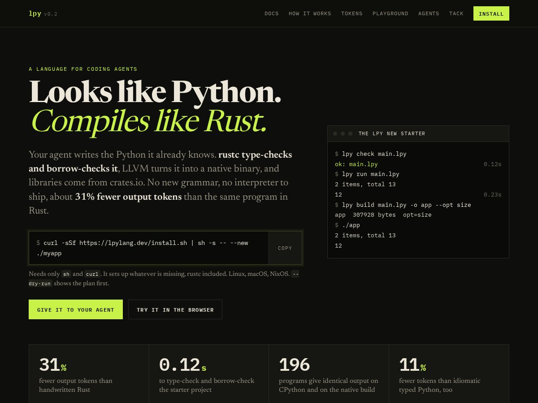The height and width of the screenshot is (403, 538).
Task: Click 'rustc type-checks' bold text
Action: [255, 155]
